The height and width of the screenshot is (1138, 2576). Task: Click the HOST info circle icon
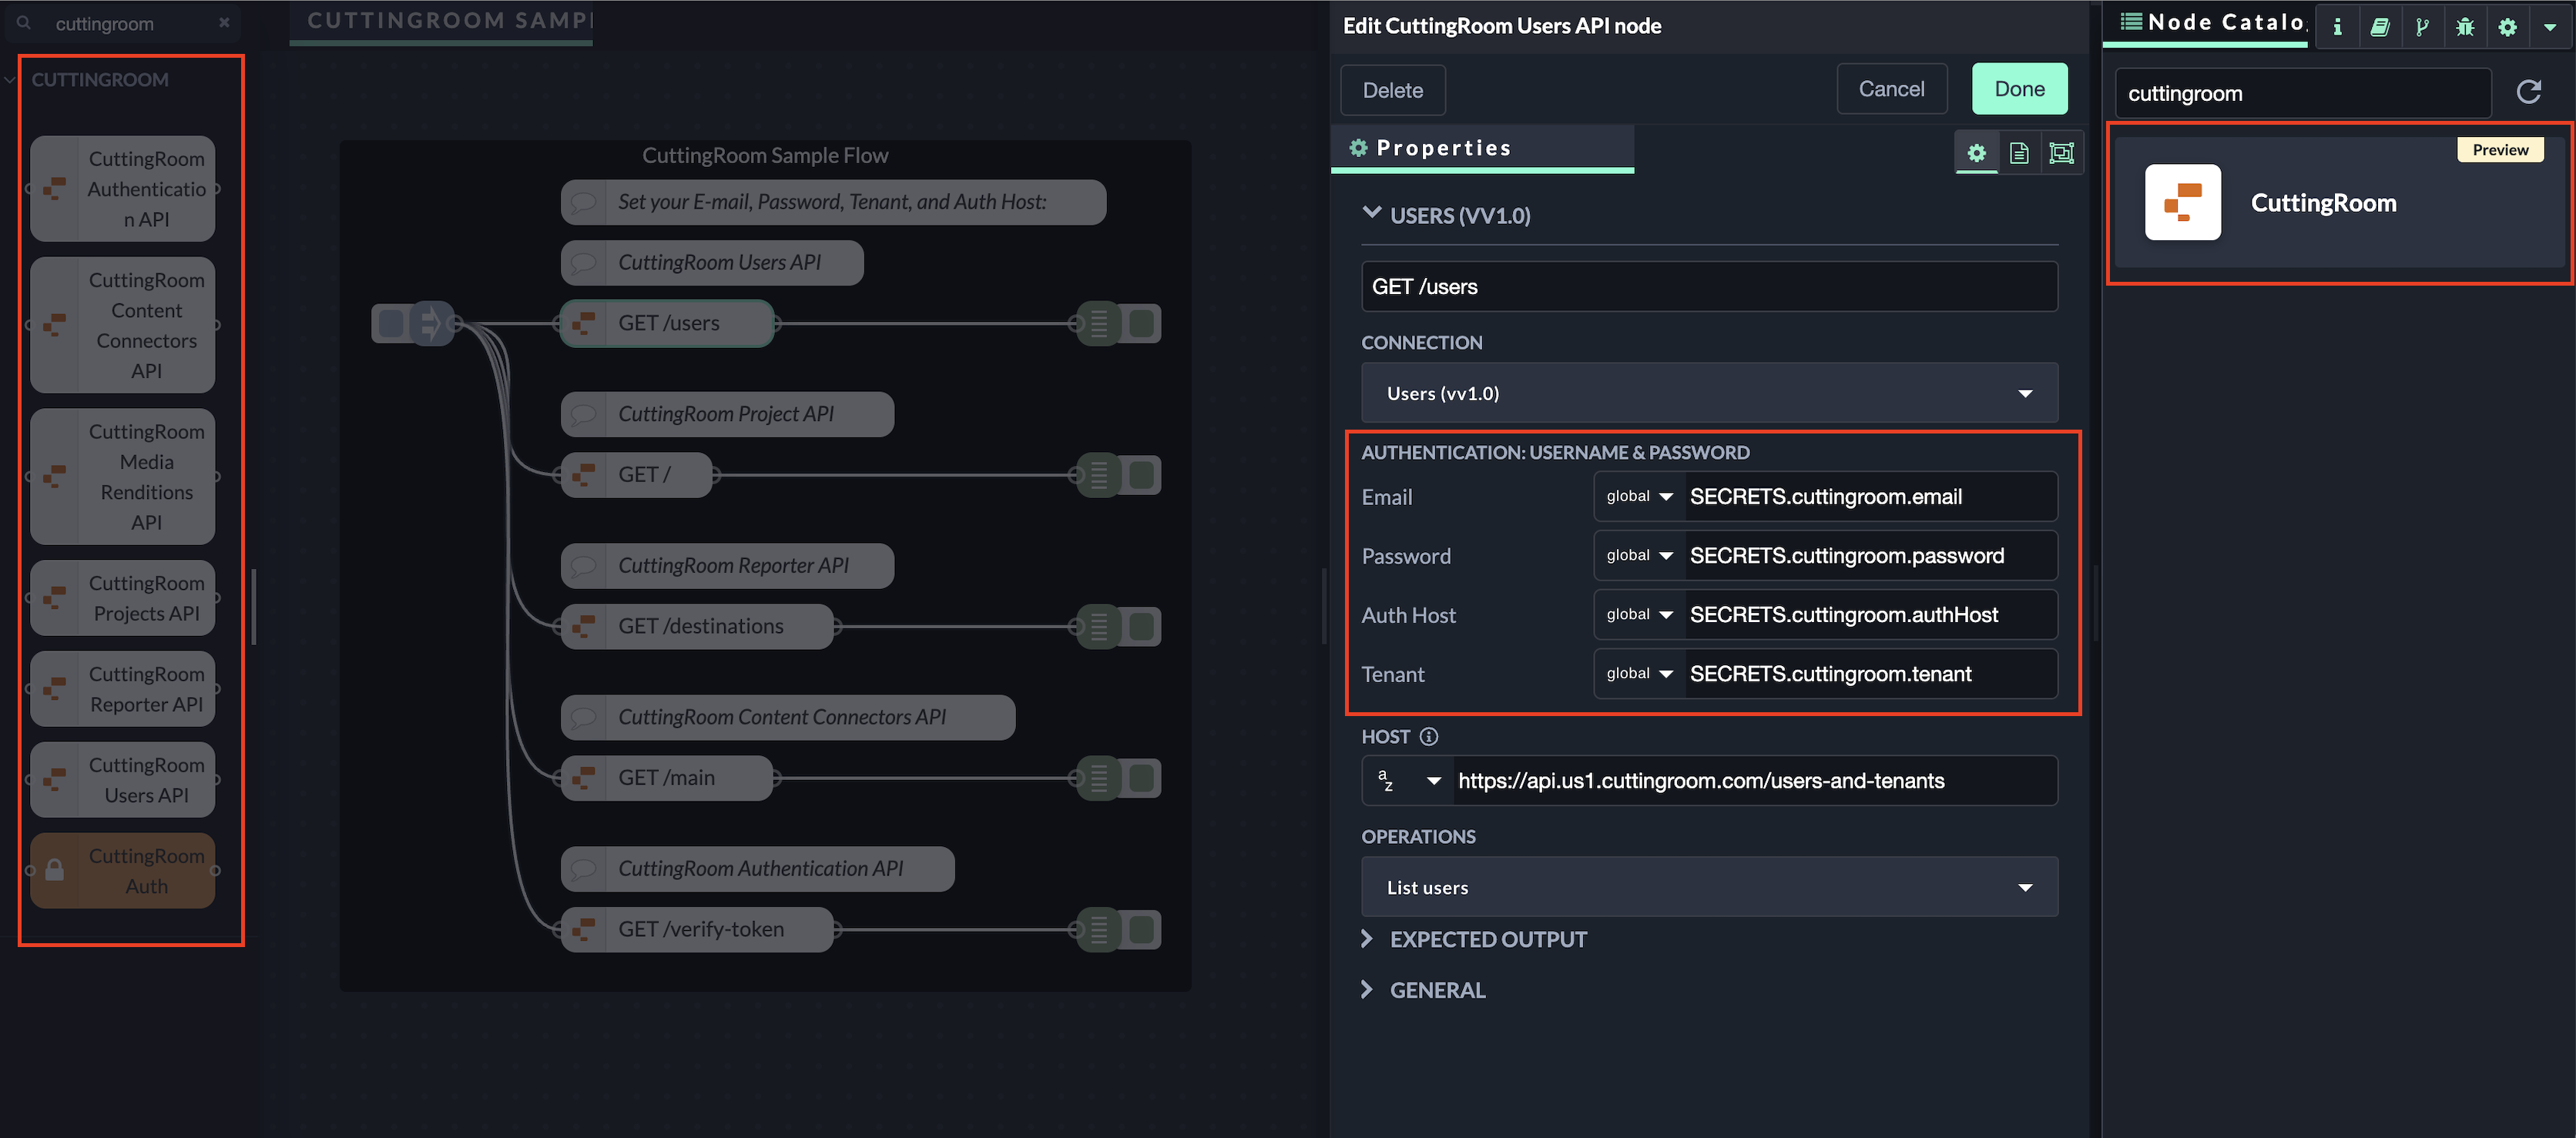click(x=1429, y=736)
